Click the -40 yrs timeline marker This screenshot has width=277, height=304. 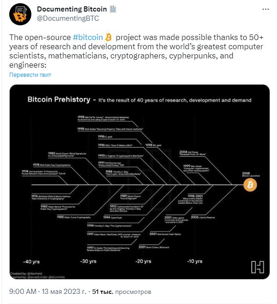31,262
